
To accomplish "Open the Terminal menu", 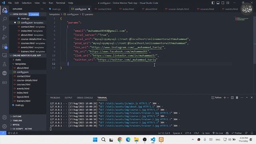I will 60,3.
